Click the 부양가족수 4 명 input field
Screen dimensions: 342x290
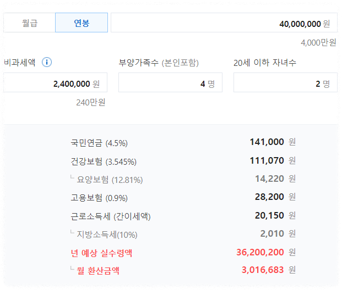(170, 82)
